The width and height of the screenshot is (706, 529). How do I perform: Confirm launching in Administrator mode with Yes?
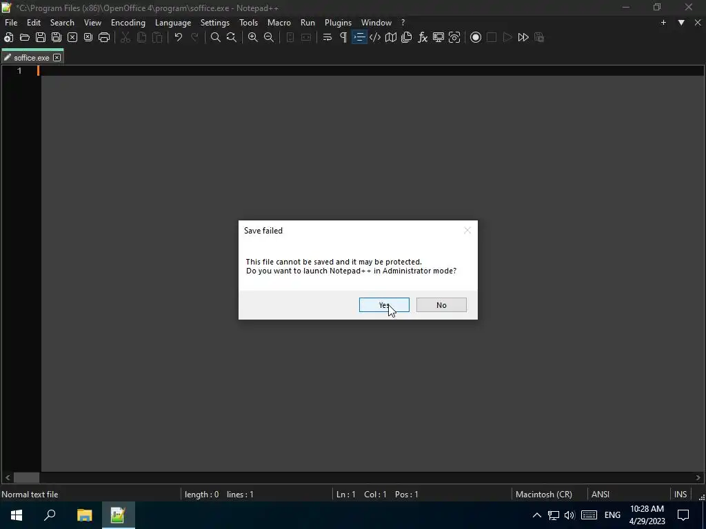point(384,305)
